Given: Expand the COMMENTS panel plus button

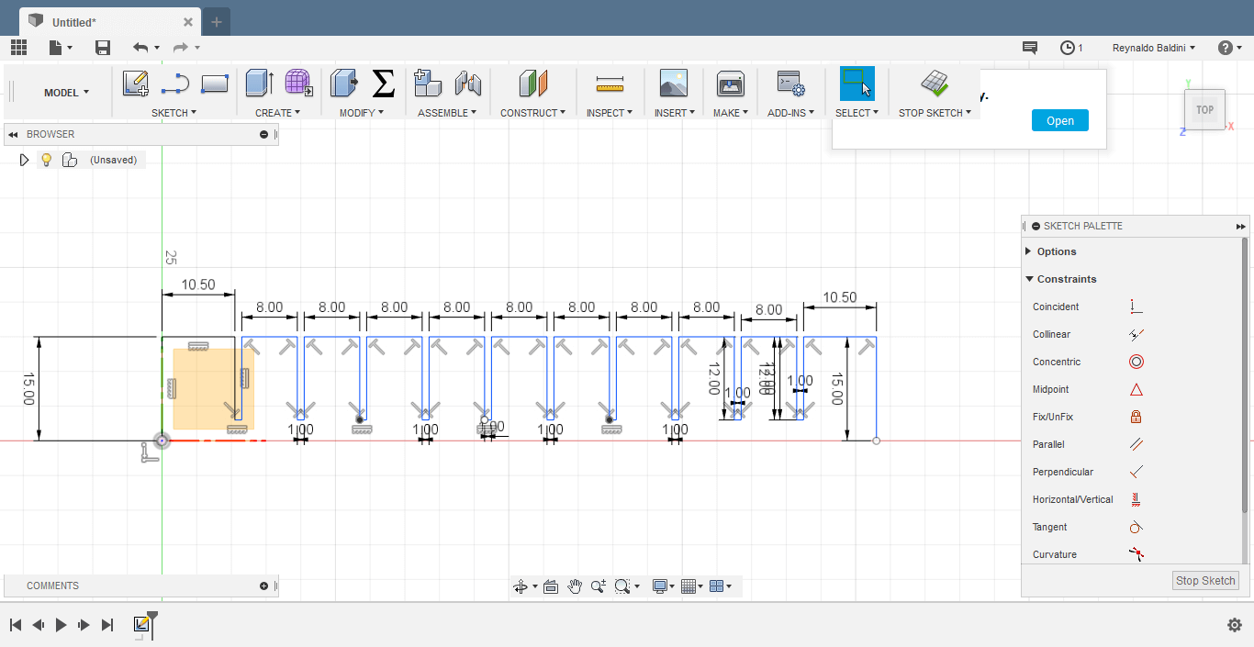Looking at the screenshot, I should (264, 586).
